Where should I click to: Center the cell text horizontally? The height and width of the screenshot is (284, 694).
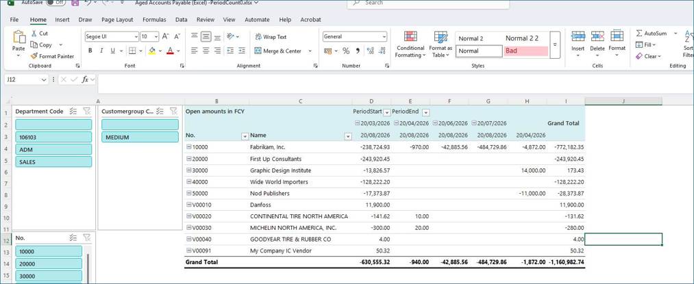point(206,51)
